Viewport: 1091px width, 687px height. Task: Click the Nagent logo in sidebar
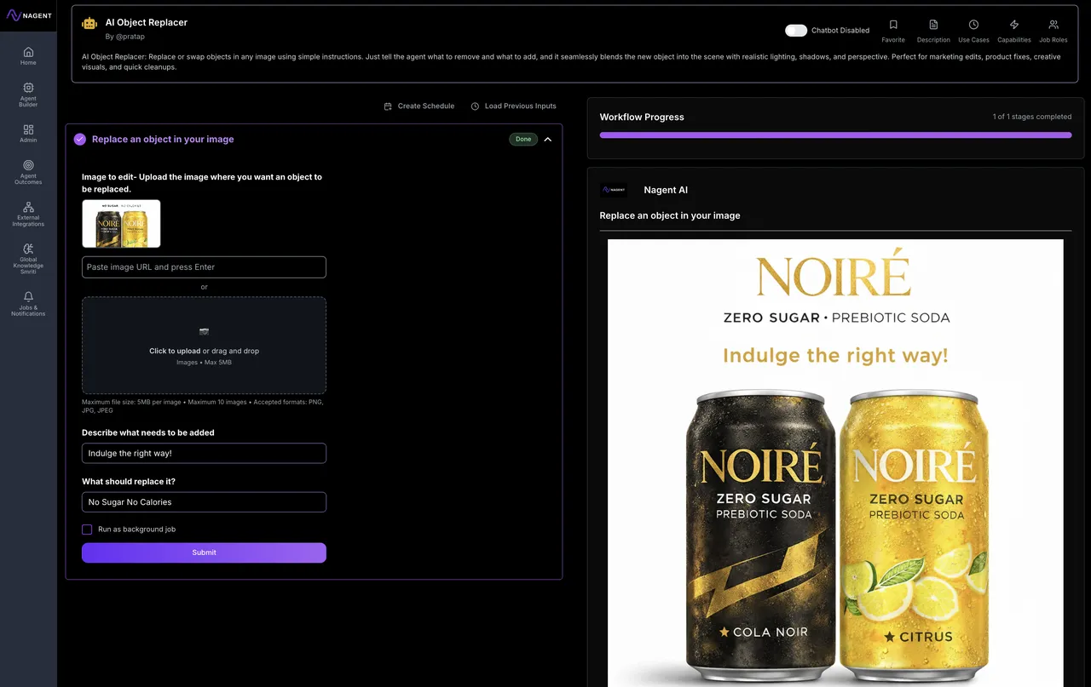[28, 15]
